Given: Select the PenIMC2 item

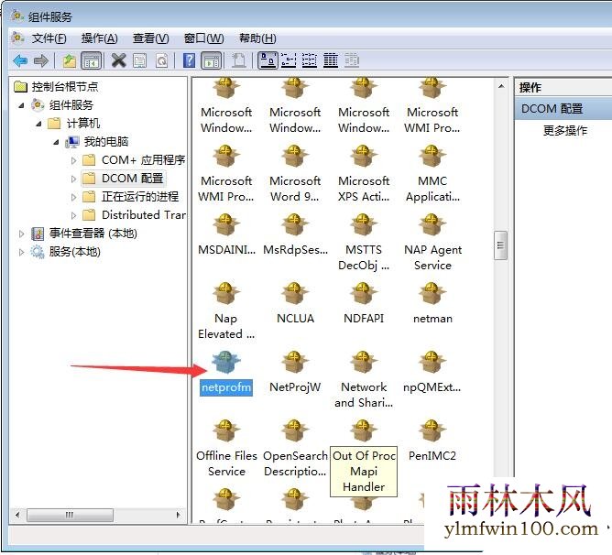Looking at the screenshot, I should [x=432, y=441].
